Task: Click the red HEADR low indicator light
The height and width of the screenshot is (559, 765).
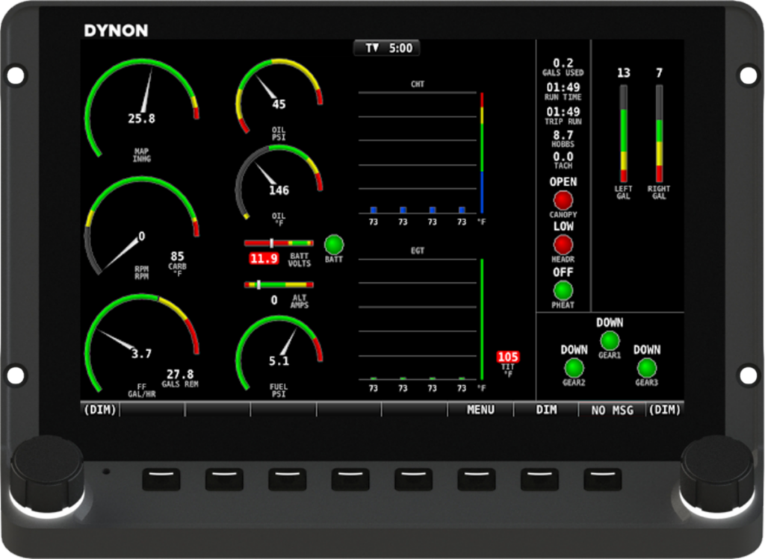Action: pyautogui.click(x=563, y=245)
